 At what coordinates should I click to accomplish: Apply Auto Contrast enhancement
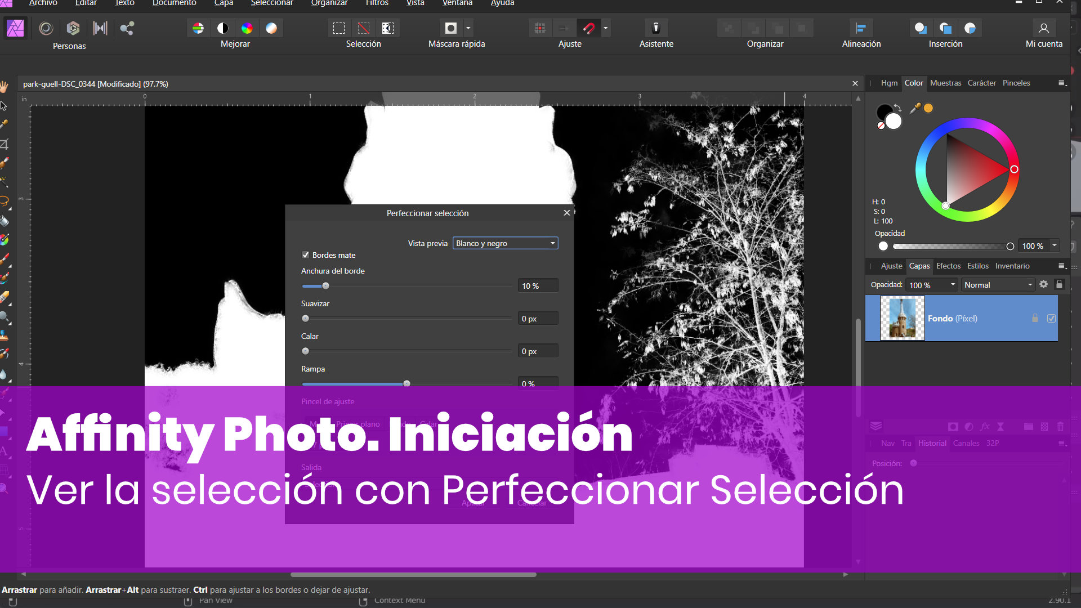point(223,28)
